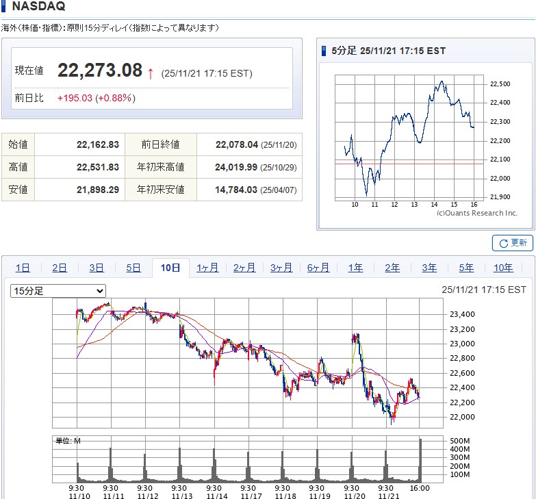Open the 6ヶ月 period tab
The image size is (536, 499).
[x=318, y=268]
